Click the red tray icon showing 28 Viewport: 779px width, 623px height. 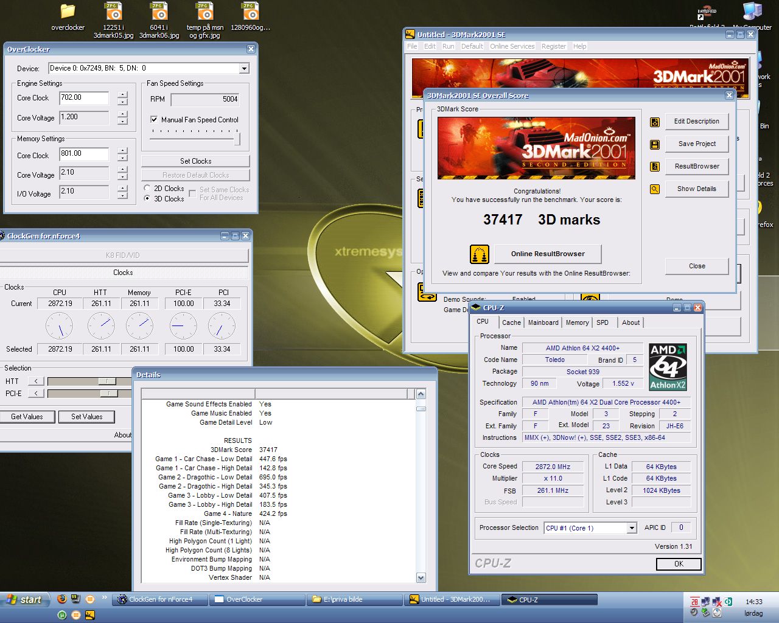point(694,602)
